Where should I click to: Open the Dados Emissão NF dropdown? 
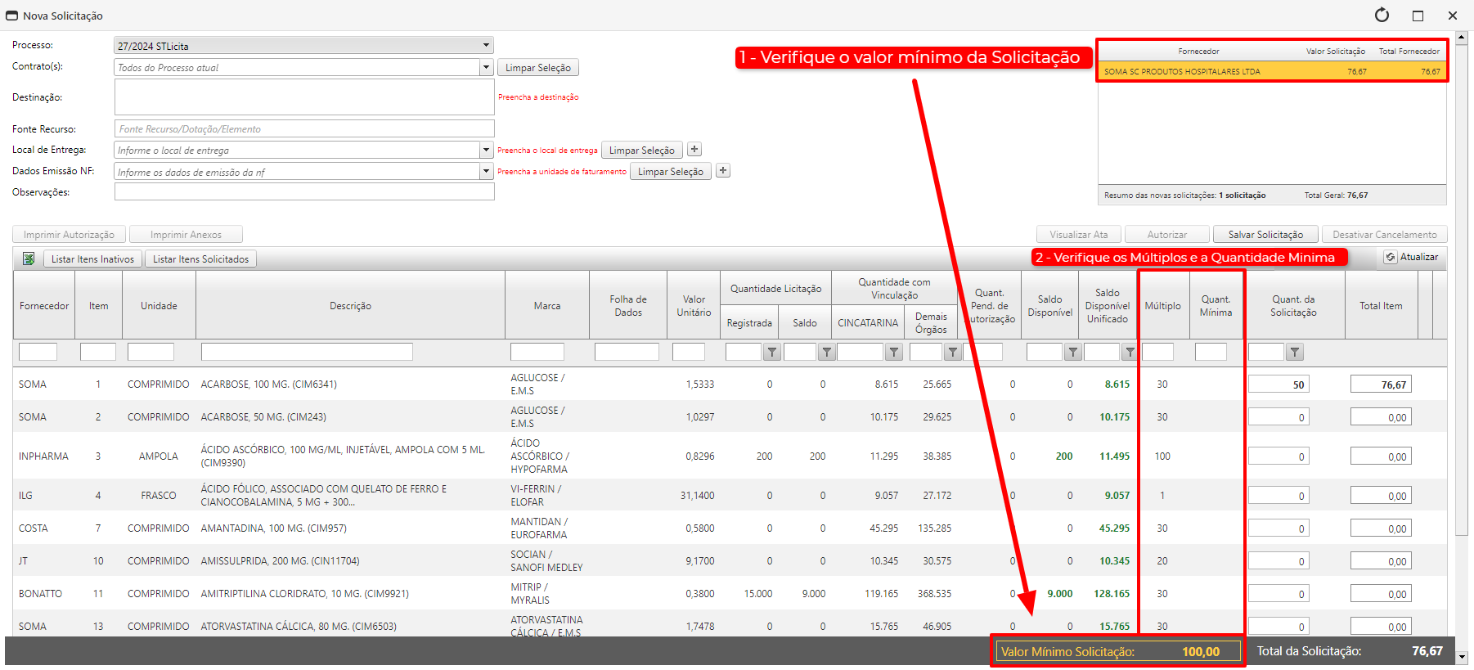[x=486, y=172]
